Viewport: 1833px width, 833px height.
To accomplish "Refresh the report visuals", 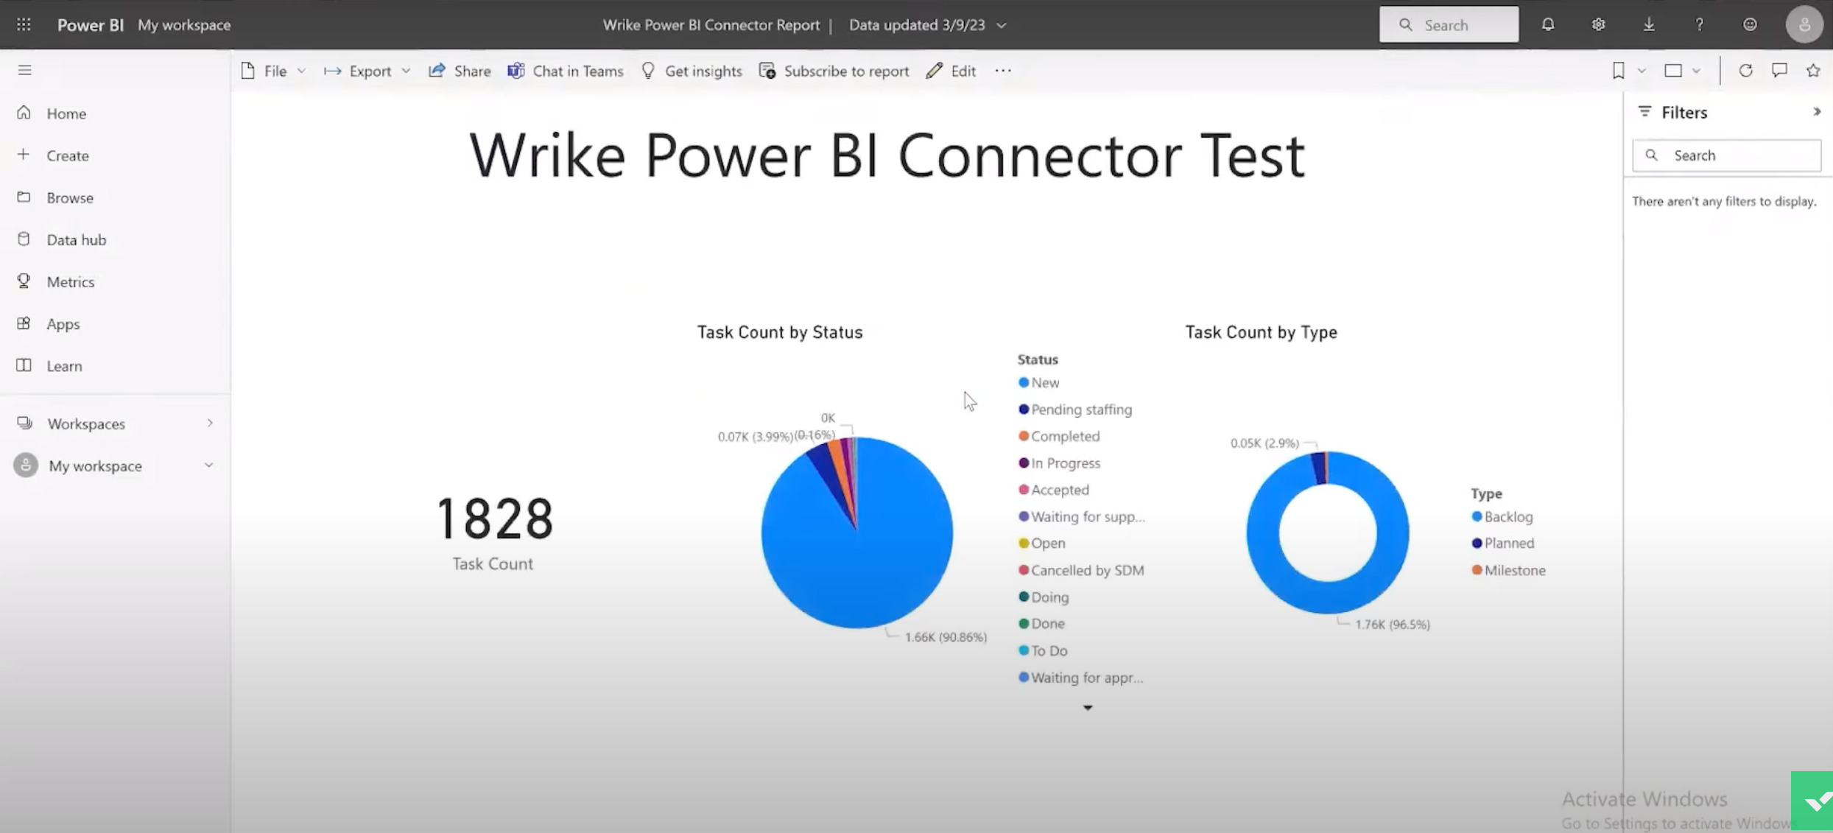I will pyautogui.click(x=1745, y=71).
